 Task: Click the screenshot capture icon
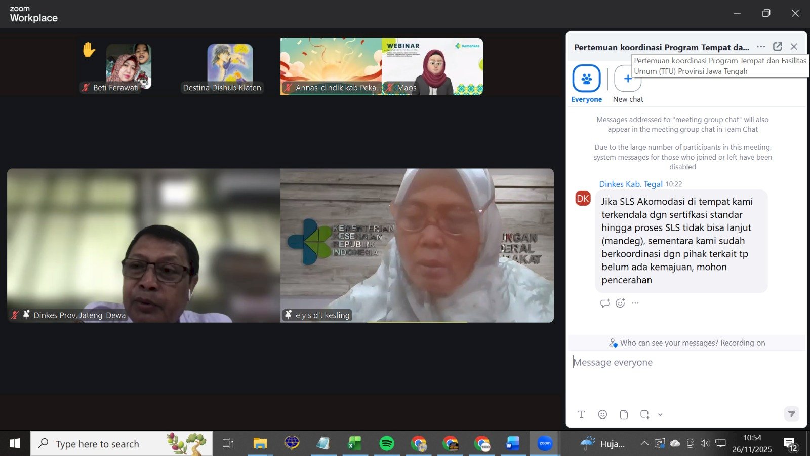(x=644, y=414)
